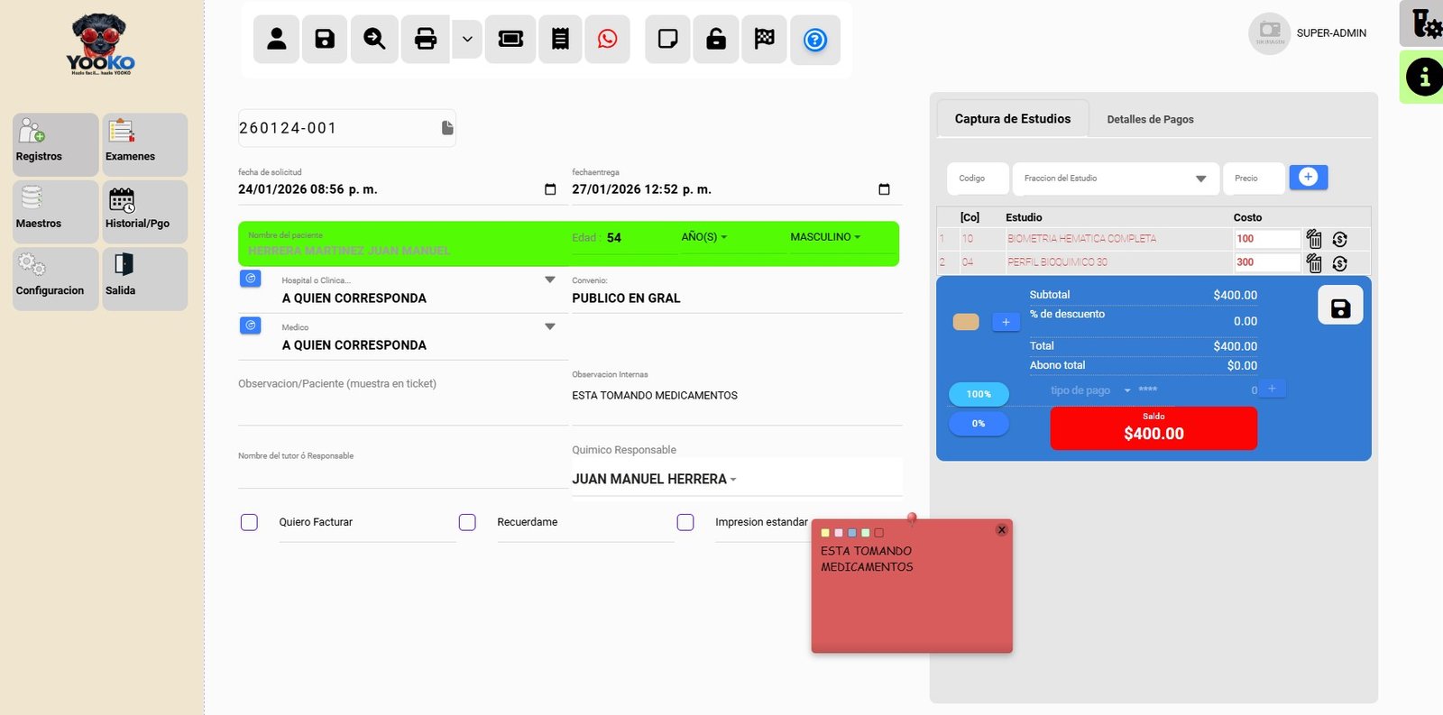Expand the Fraccion del Estudio dropdown
The image size is (1443, 715).
pos(1200,179)
